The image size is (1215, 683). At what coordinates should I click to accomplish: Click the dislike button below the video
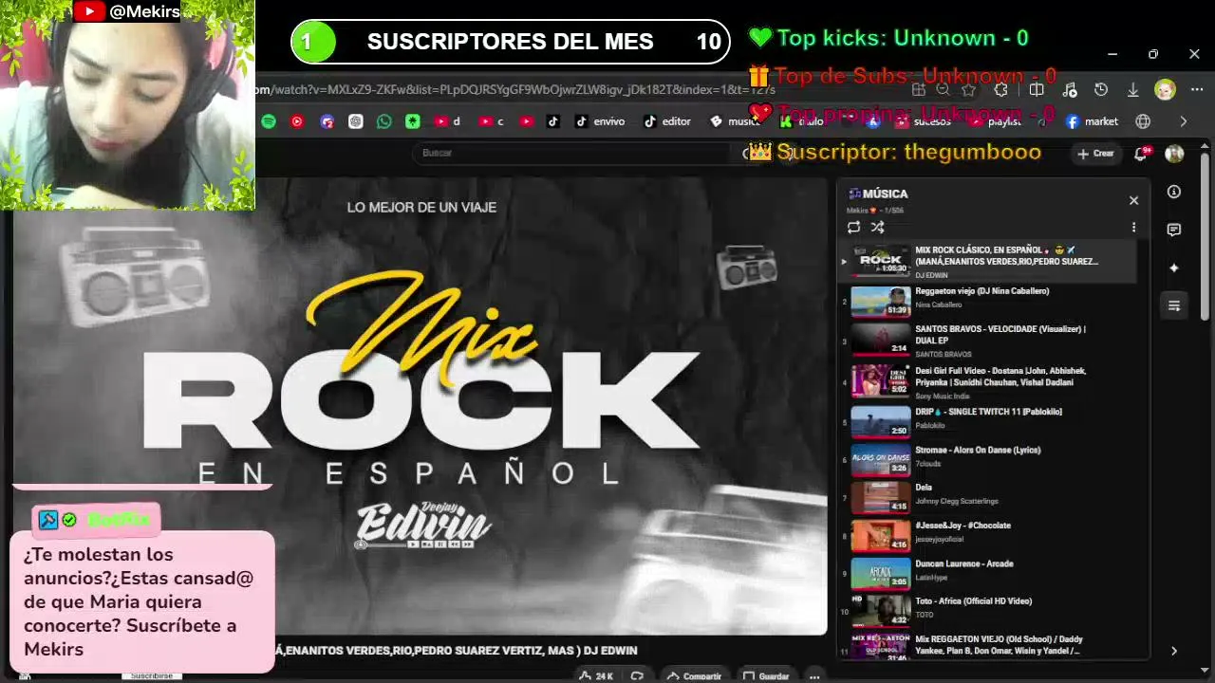pyautogui.click(x=637, y=676)
